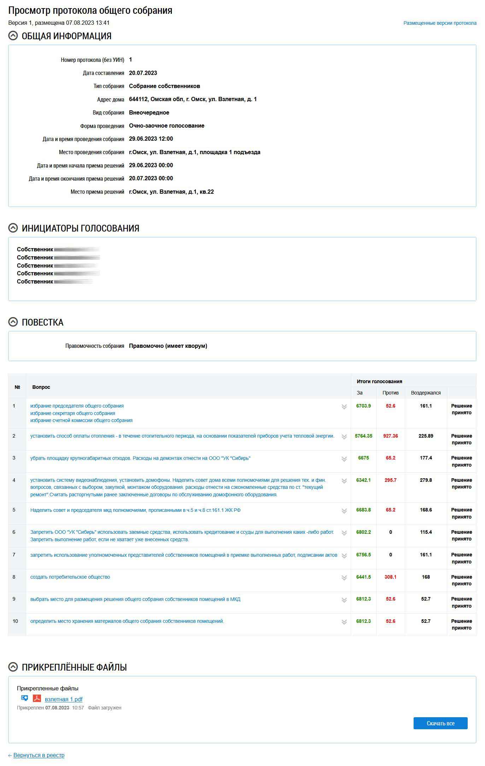485x766 pixels.
Task: Click the address 644112, Омская обл value
Action: 193,99
